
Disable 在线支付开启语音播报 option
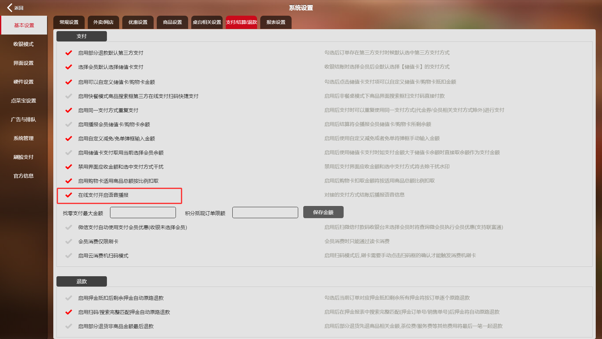[x=69, y=195]
